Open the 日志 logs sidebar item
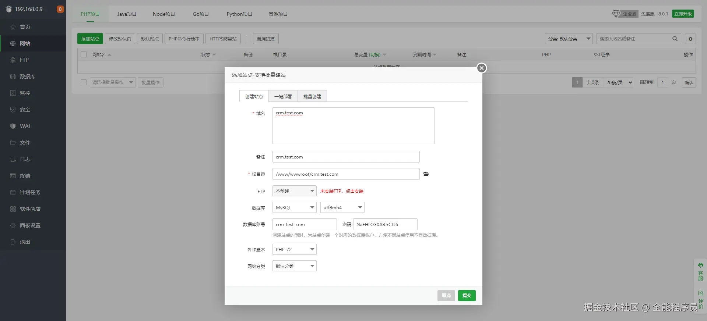Viewport: 707px width, 321px height. click(x=33, y=159)
